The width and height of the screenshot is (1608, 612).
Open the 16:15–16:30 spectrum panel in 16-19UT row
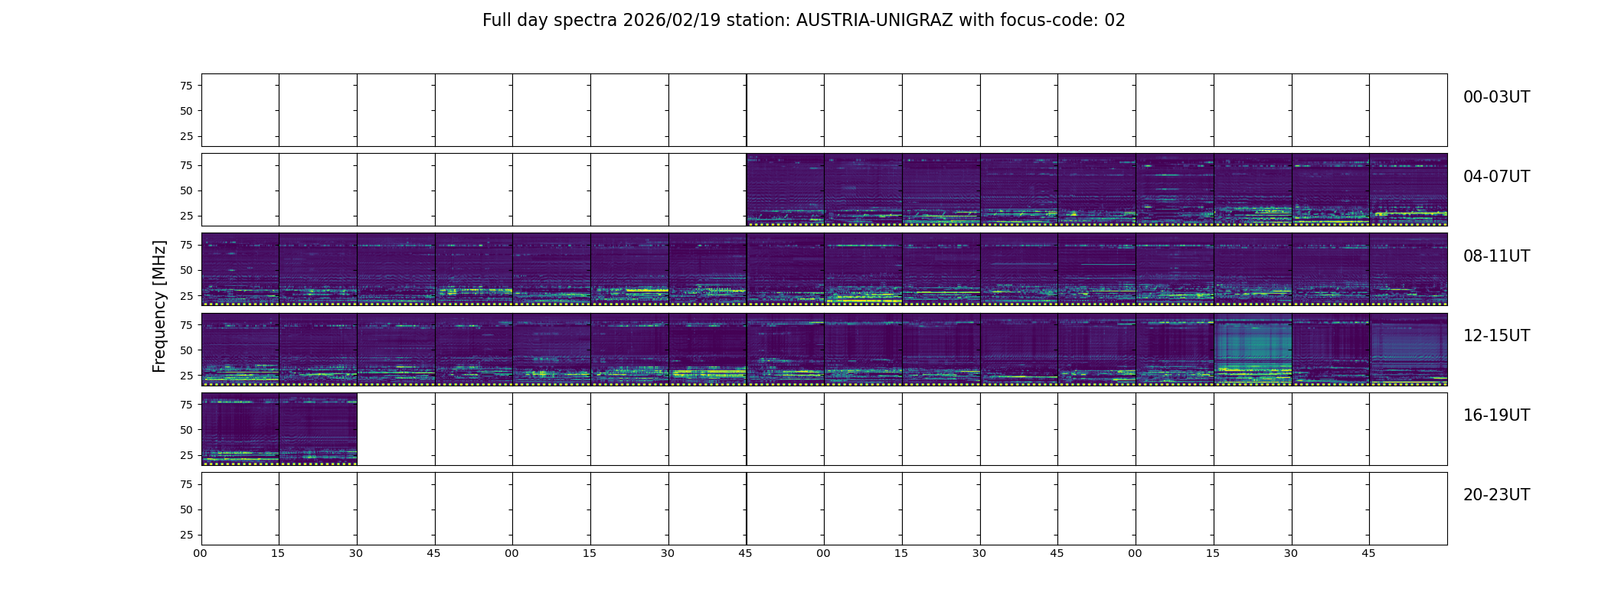click(318, 428)
